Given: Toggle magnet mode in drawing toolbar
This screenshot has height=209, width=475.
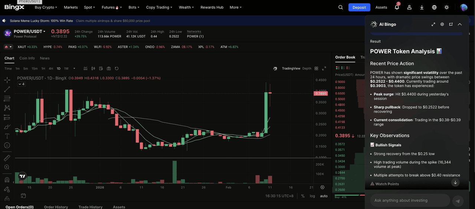Looking at the screenshot, I should coord(7,180).
